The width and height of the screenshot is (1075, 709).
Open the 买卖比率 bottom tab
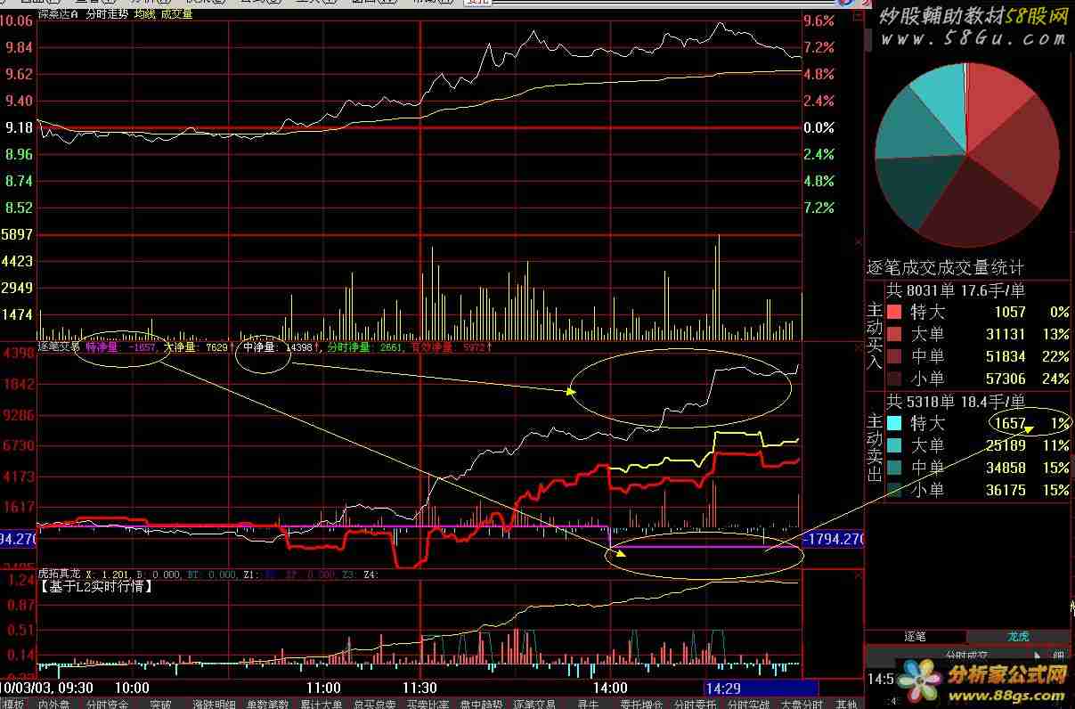tap(428, 704)
